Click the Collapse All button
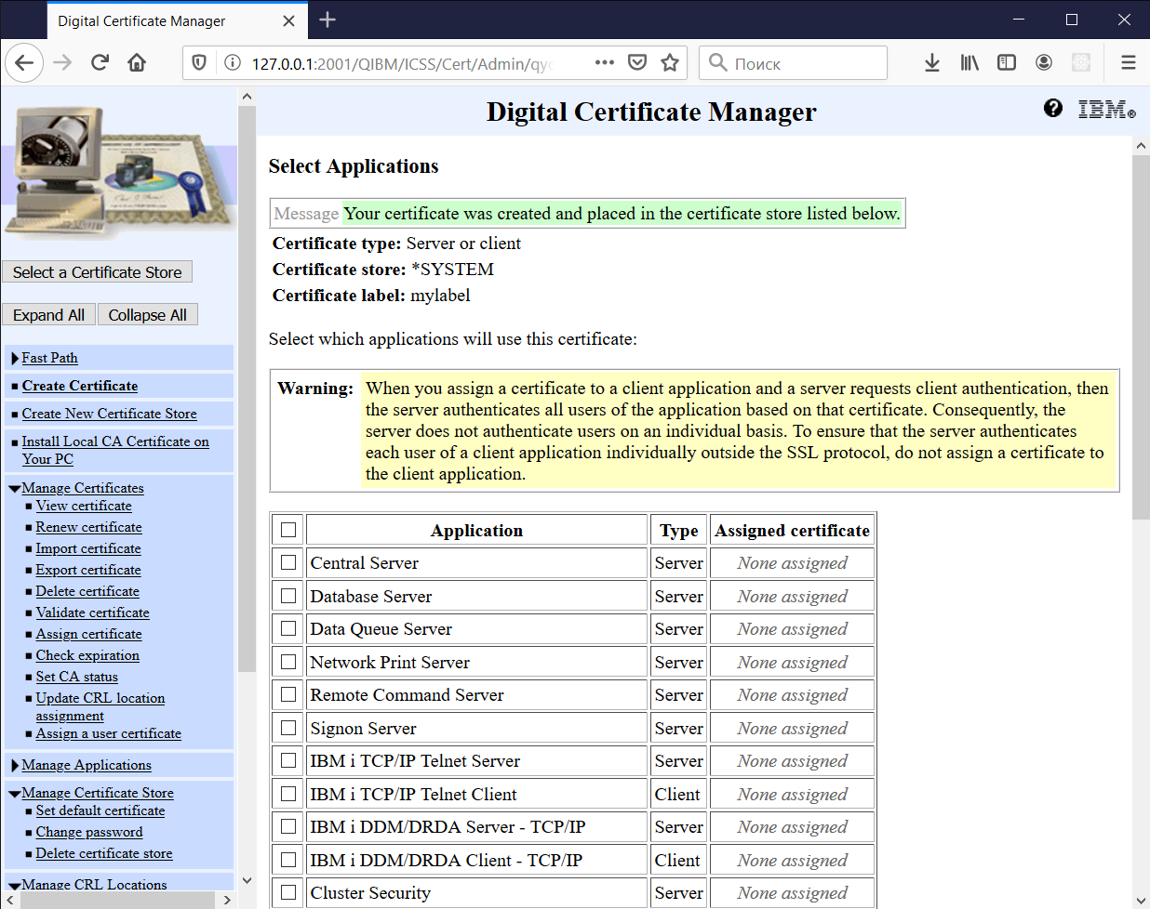Viewport: 1150px width, 909px height. click(x=147, y=315)
